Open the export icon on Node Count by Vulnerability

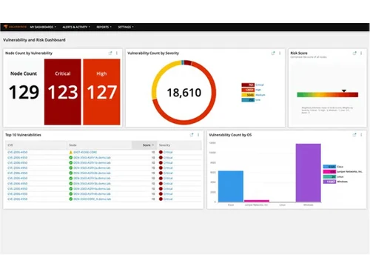[110, 53]
